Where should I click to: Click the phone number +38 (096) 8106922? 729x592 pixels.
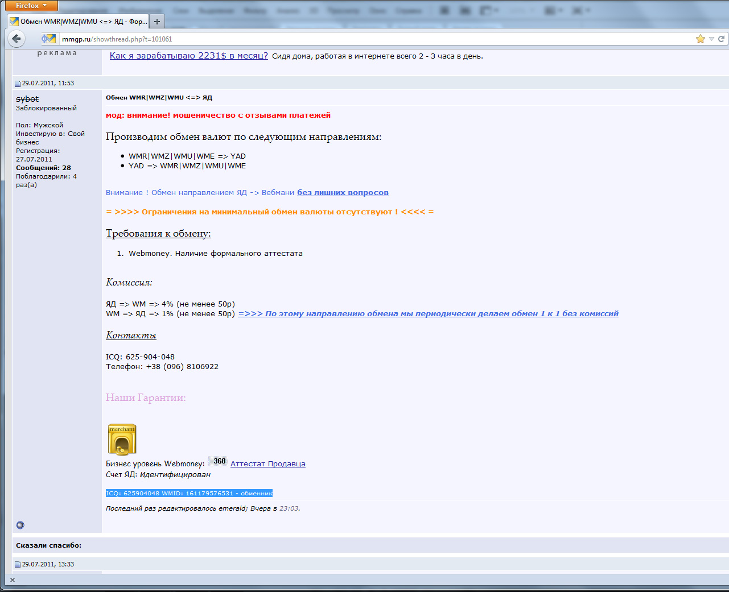point(182,367)
